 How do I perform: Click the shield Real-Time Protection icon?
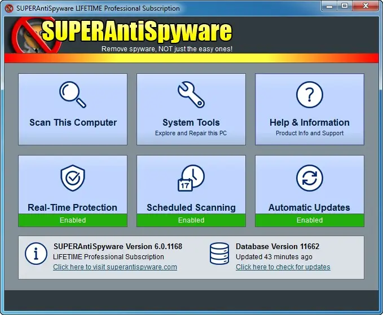coord(73,178)
